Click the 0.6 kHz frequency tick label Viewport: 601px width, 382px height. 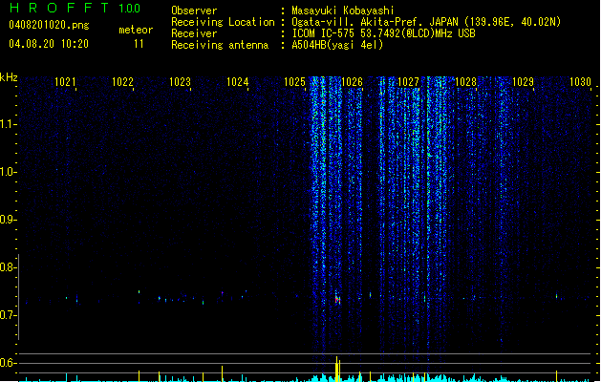click(8, 363)
